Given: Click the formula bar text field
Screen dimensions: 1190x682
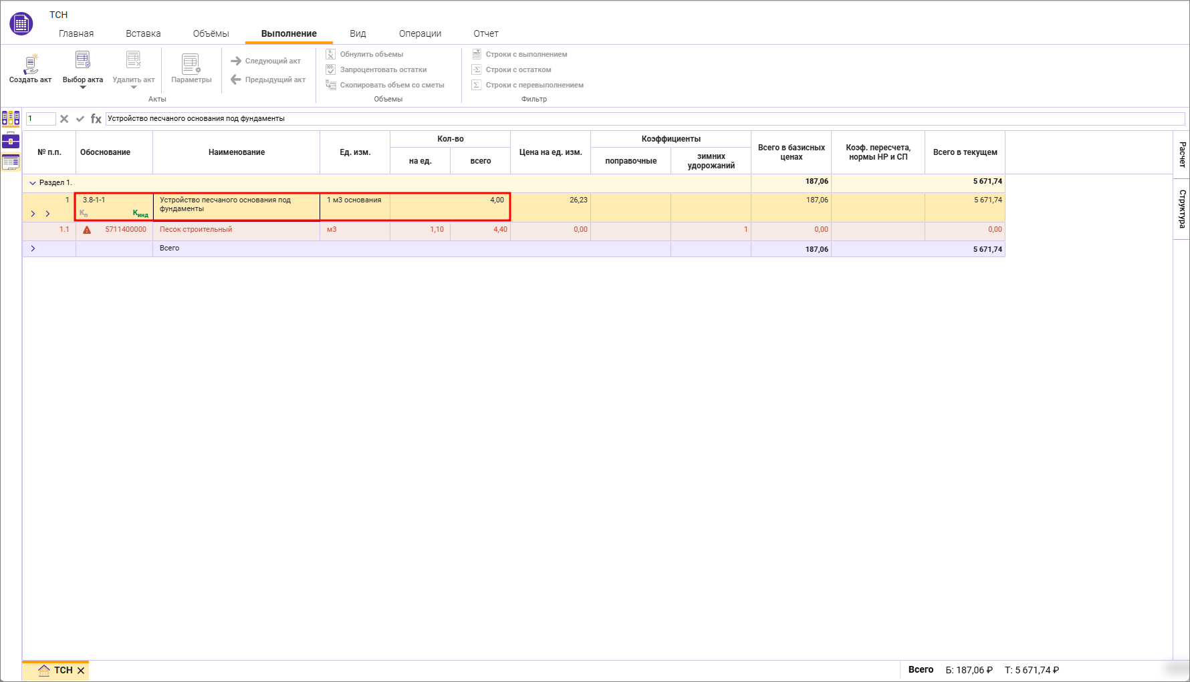Looking at the screenshot, I should click(642, 119).
